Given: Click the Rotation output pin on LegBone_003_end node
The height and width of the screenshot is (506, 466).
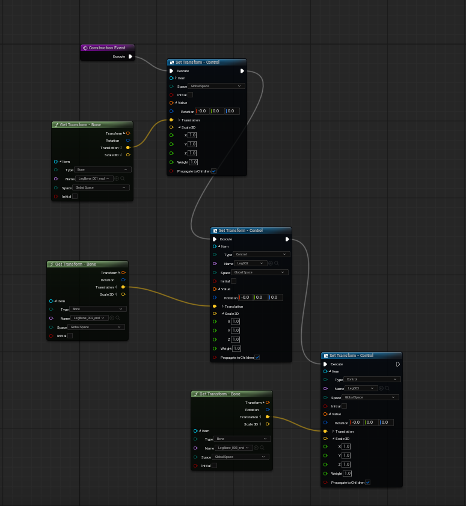Looking at the screenshot, I should (x=268, y=410).
